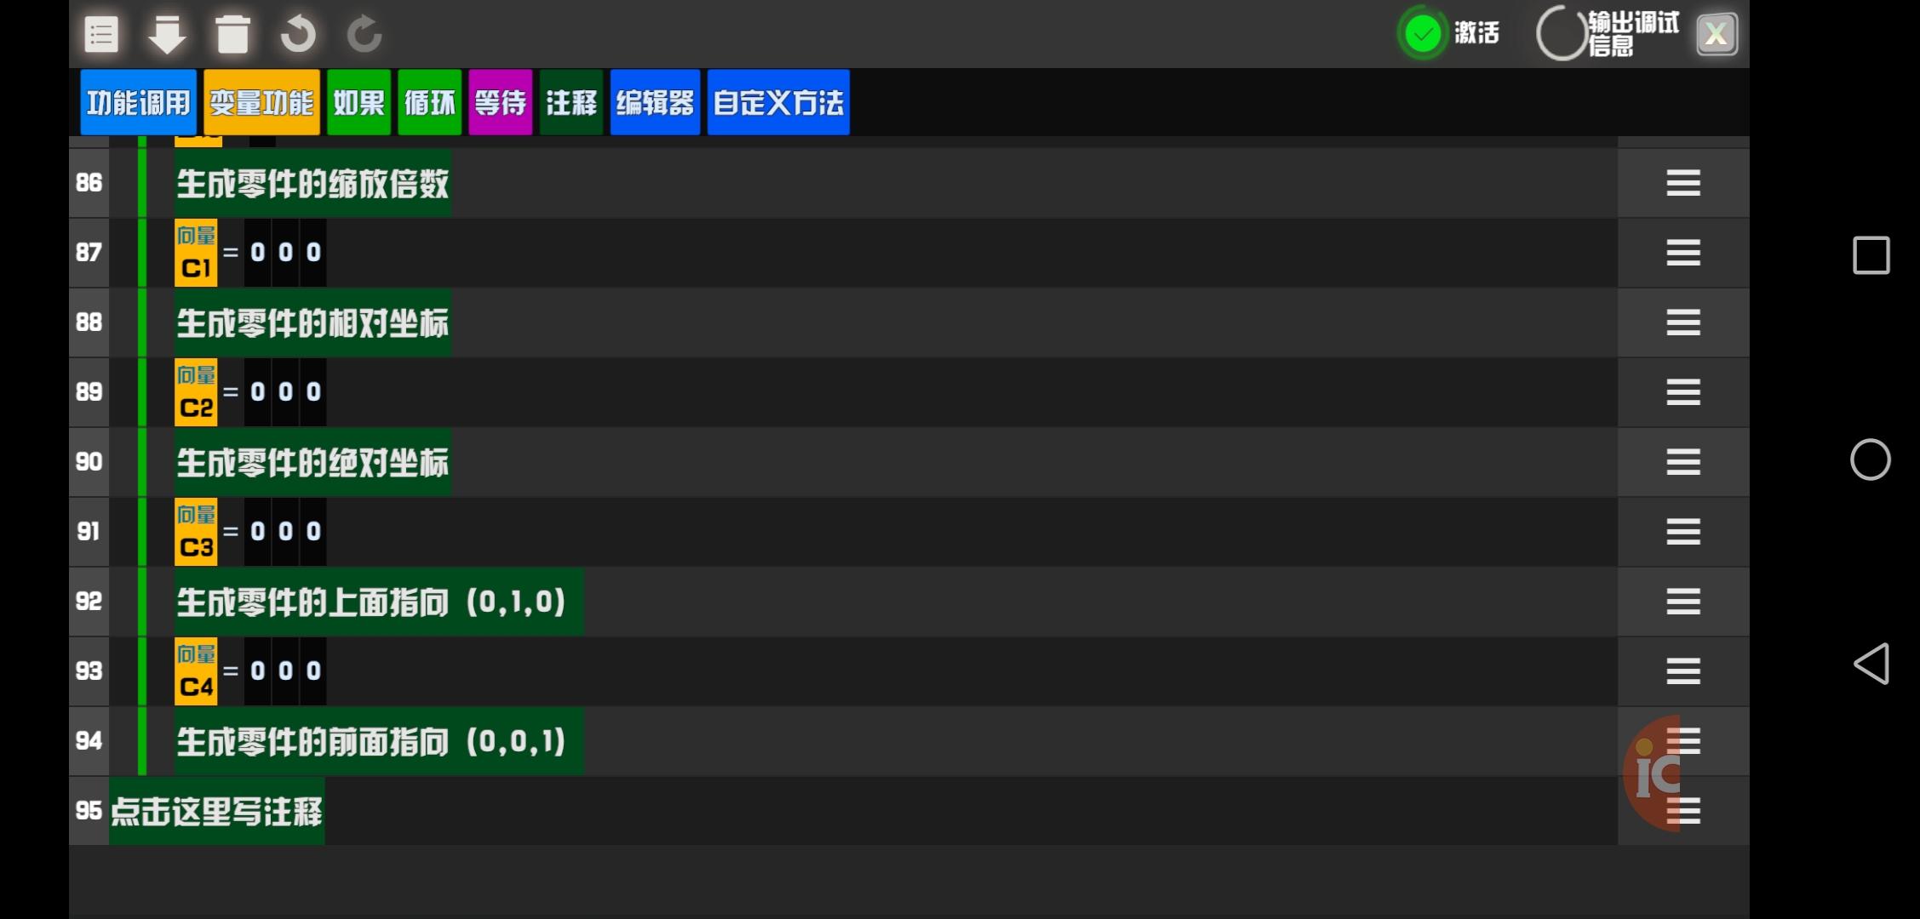
Task: Open the list menu icon in toolbar
Action: pyautogui.click(x=101, y=35)
